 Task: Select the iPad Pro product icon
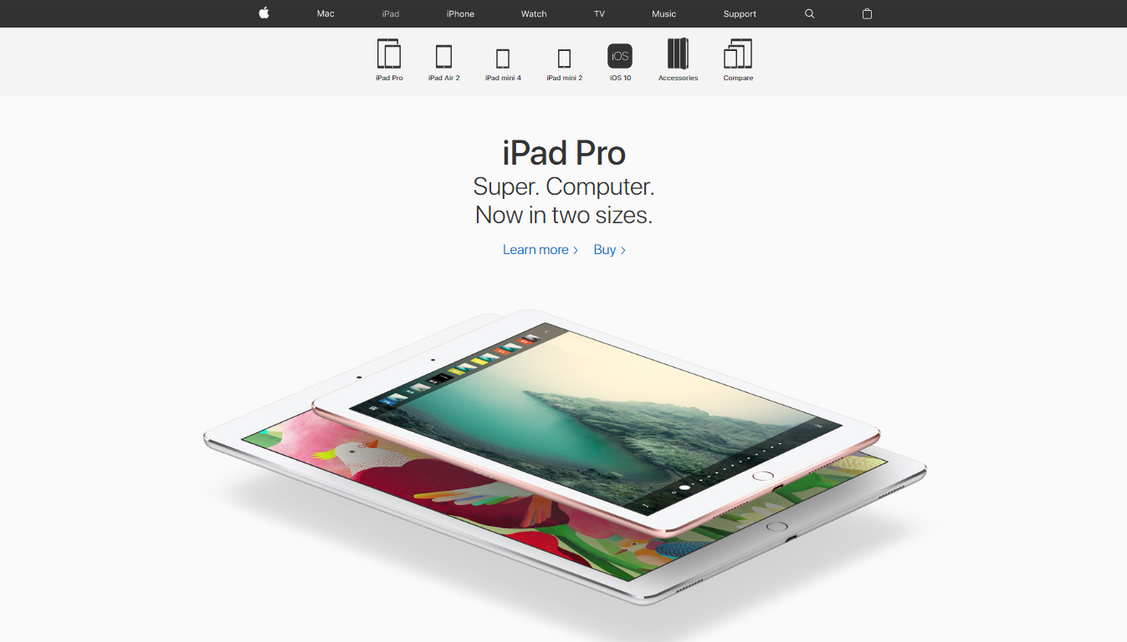389,59
